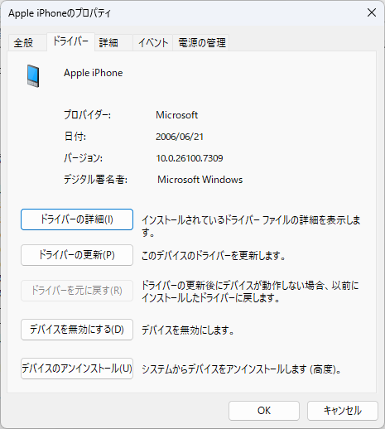Viewport: 385px width, 429px height.
Task: Click the signer value Microsoft Windows
Action: tap(200, 180)
